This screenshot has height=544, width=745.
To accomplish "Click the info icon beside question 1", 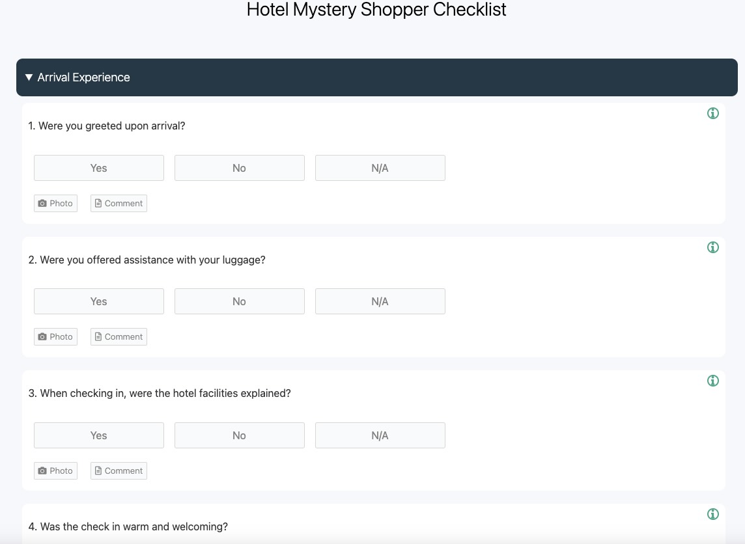I will [713, 113].
